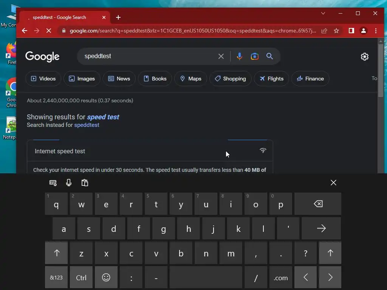The width and height of the screenshot is (387, 290).
Task: Open tab search dropdown chevron
Action: [x=323, y=13]
